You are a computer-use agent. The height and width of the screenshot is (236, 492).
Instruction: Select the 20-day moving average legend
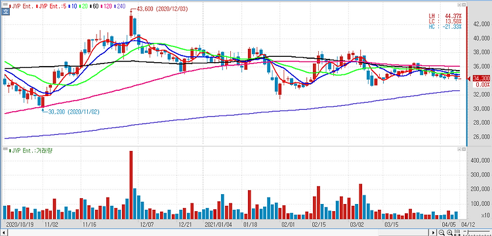[x=83, y=7]
